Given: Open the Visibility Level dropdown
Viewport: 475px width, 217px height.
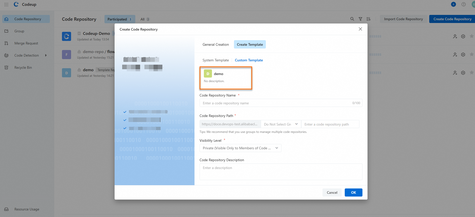Looking at the screenshot, I should 240,148.
